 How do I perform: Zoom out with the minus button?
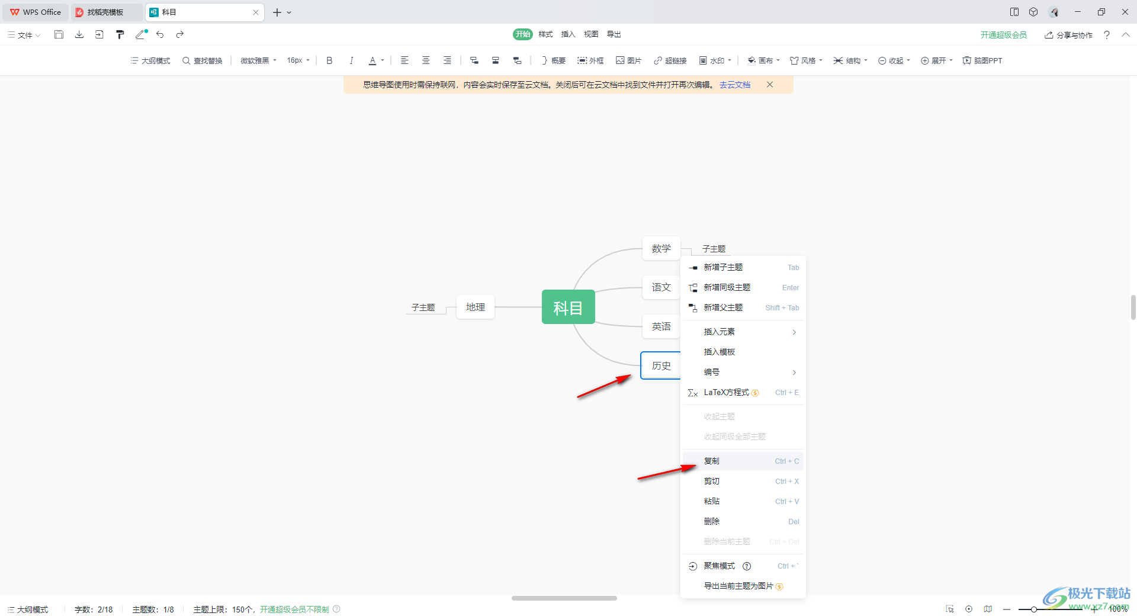[1007, 609]
